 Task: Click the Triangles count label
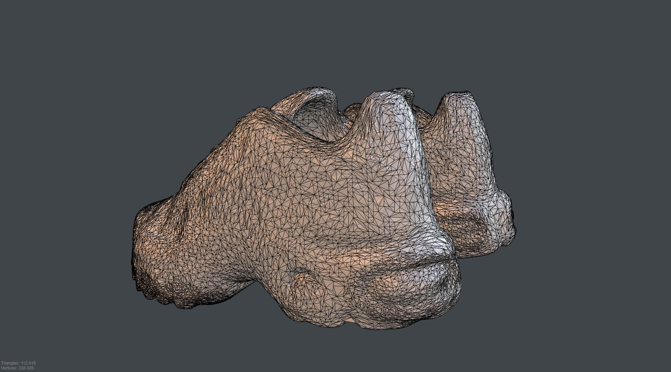click(18, 363)
